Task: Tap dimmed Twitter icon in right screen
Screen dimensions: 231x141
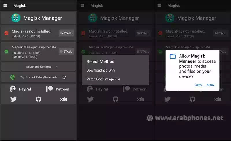Action: click(x=167, y=99)
